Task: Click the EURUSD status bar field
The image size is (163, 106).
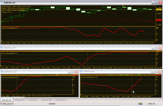Action: pos(52,104)
